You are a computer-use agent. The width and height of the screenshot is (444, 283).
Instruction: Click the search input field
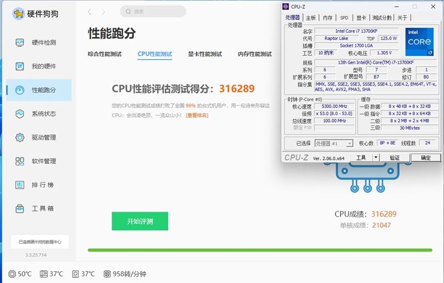pos(153,11)
